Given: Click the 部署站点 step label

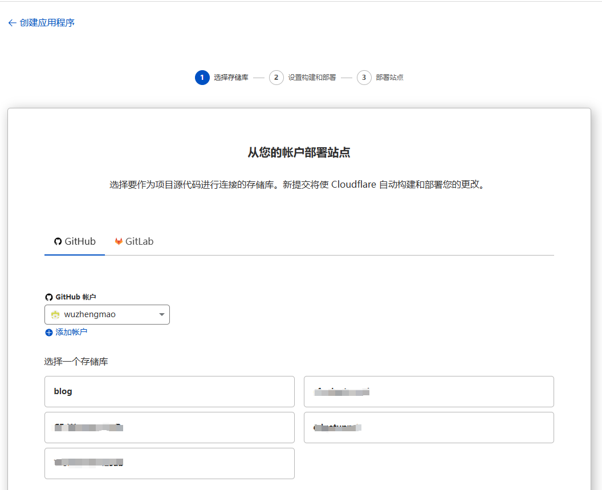Looking at the screenshot, I should point(389,78).
